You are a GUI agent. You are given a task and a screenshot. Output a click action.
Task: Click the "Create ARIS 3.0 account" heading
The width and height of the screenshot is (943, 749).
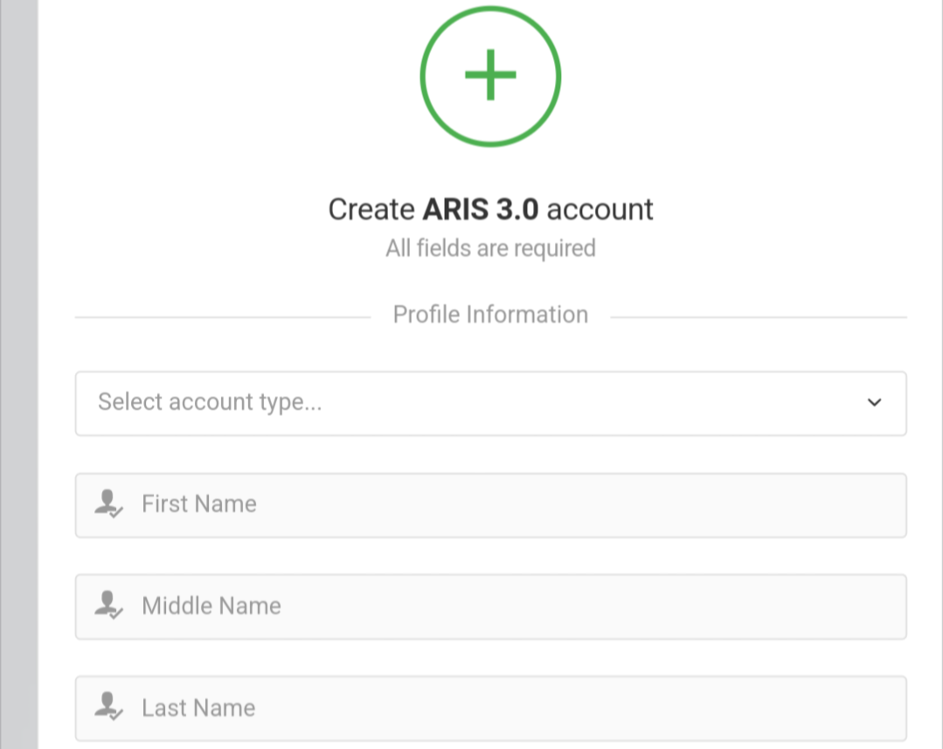490,210
